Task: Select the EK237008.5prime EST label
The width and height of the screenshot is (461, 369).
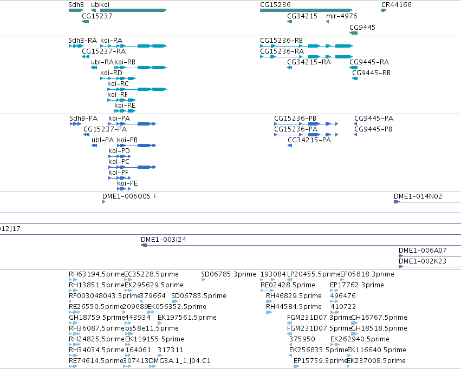Action: [x=376, y=361]
